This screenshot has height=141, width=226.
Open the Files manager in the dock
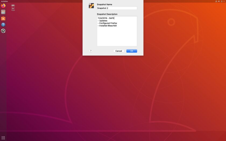(3, 12)
